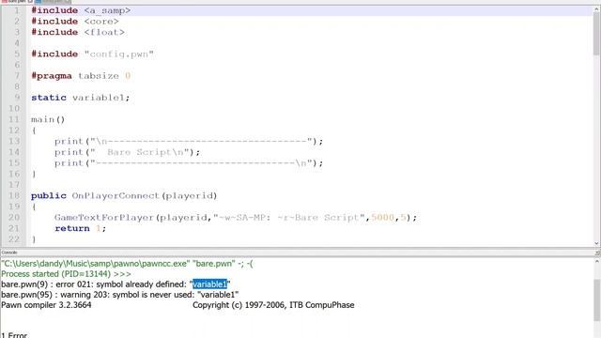The image size is (601, 338).
Task: Click the console scrollbar up arrow
Action: (x=597, y=261)
